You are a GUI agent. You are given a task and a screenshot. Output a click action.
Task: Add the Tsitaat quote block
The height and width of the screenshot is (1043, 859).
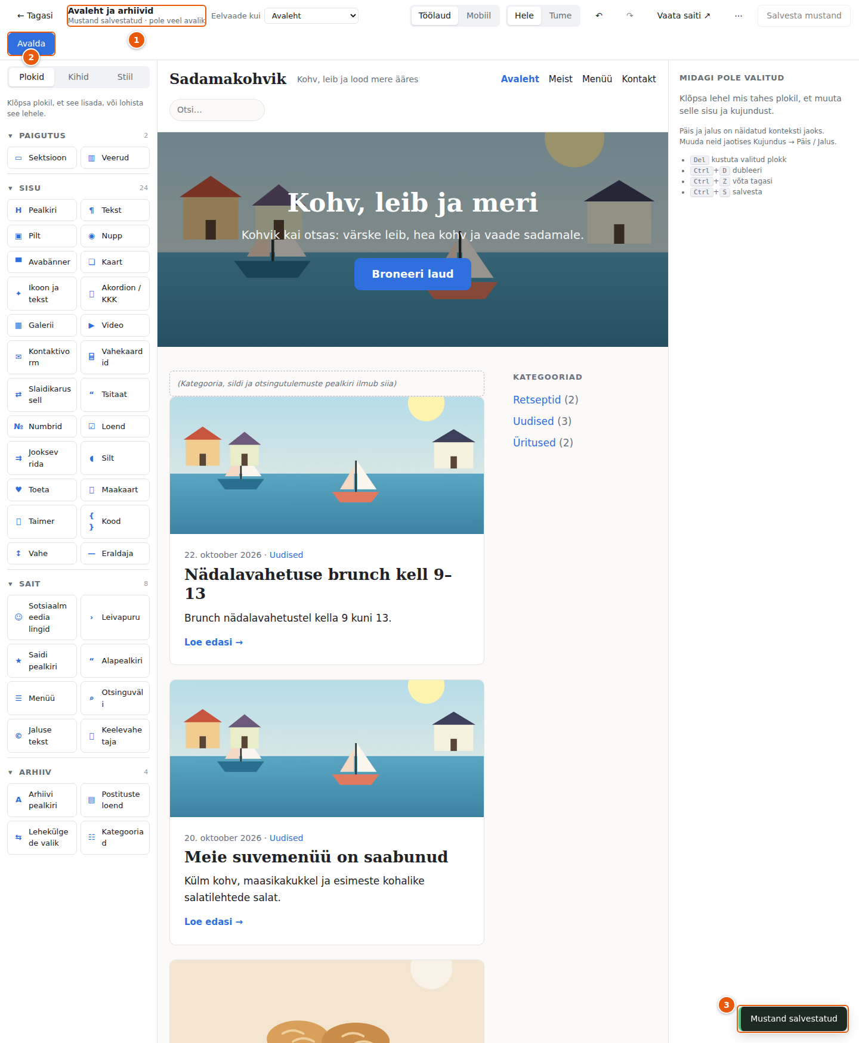pos(115,395)
